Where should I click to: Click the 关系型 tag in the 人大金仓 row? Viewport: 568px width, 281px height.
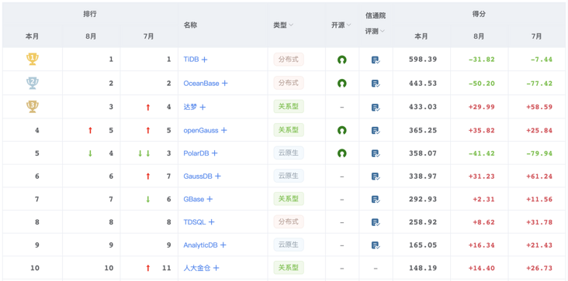coord(289,268)
